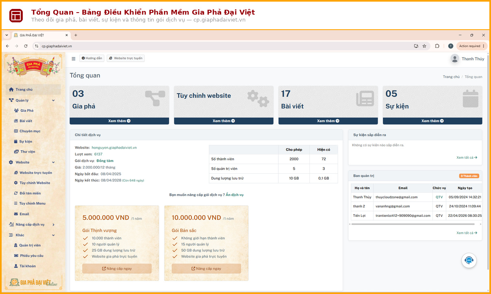The height and width of the screenshot is (294, 491).
Task: Open the honguyen.giaphadaiviet.vn website link
Action: coord(114,148)
